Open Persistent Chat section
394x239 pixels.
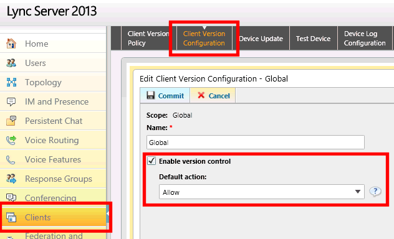coord(53,121)
